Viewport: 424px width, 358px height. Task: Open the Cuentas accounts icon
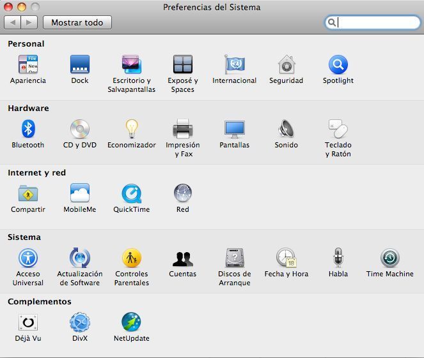point(183,259)
